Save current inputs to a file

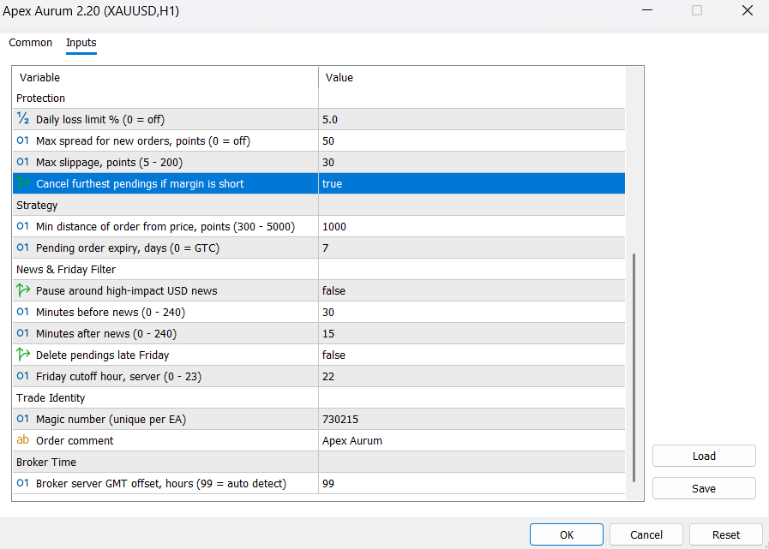tap(704, 488)
